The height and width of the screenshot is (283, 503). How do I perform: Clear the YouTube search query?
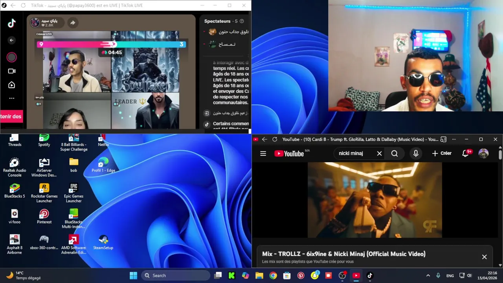pos(379,154)
